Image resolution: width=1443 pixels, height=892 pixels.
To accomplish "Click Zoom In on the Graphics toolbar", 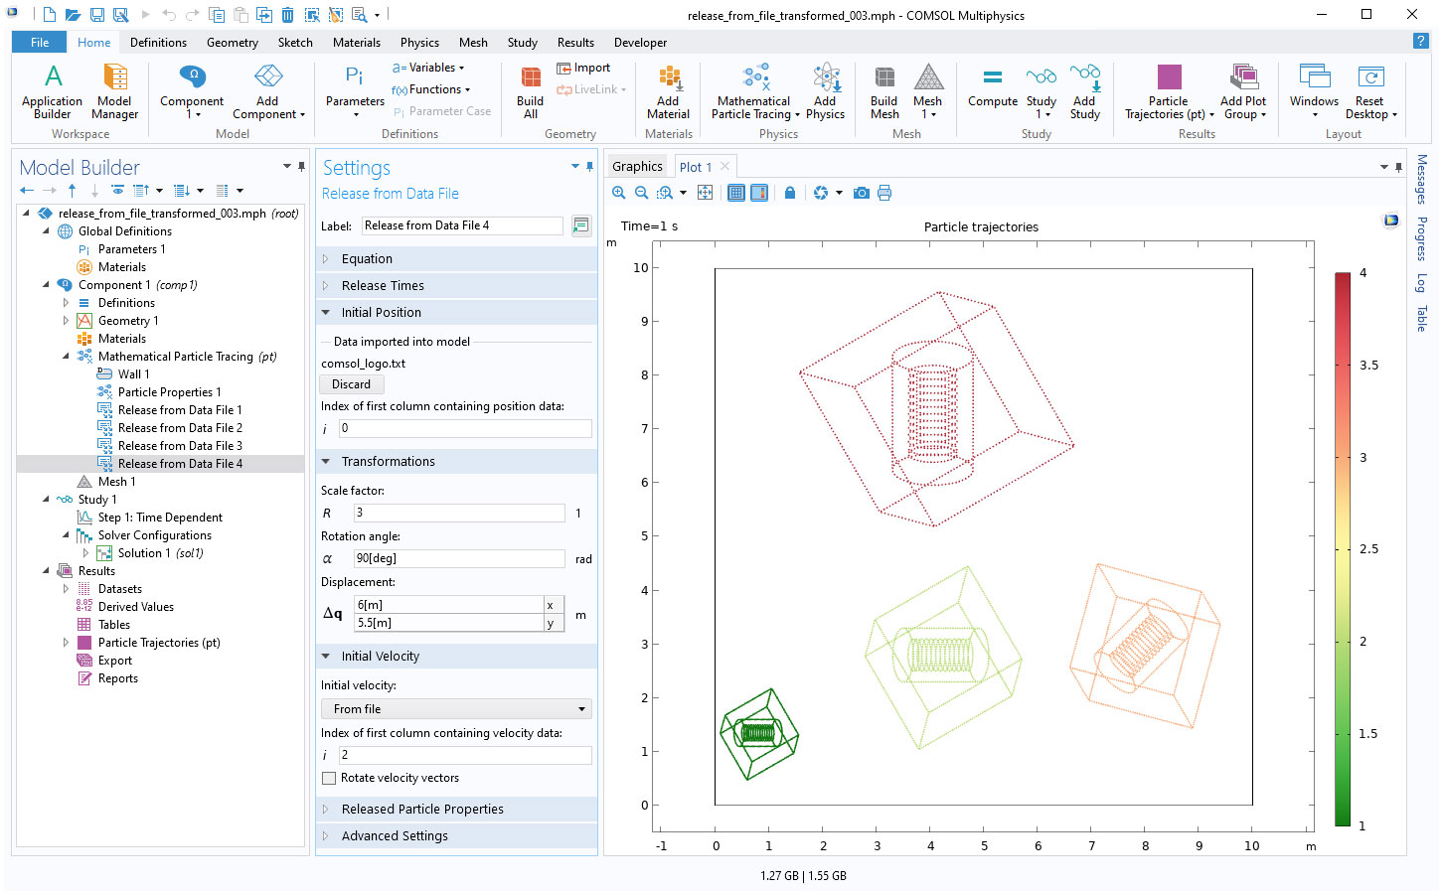I will pos(619,193).
